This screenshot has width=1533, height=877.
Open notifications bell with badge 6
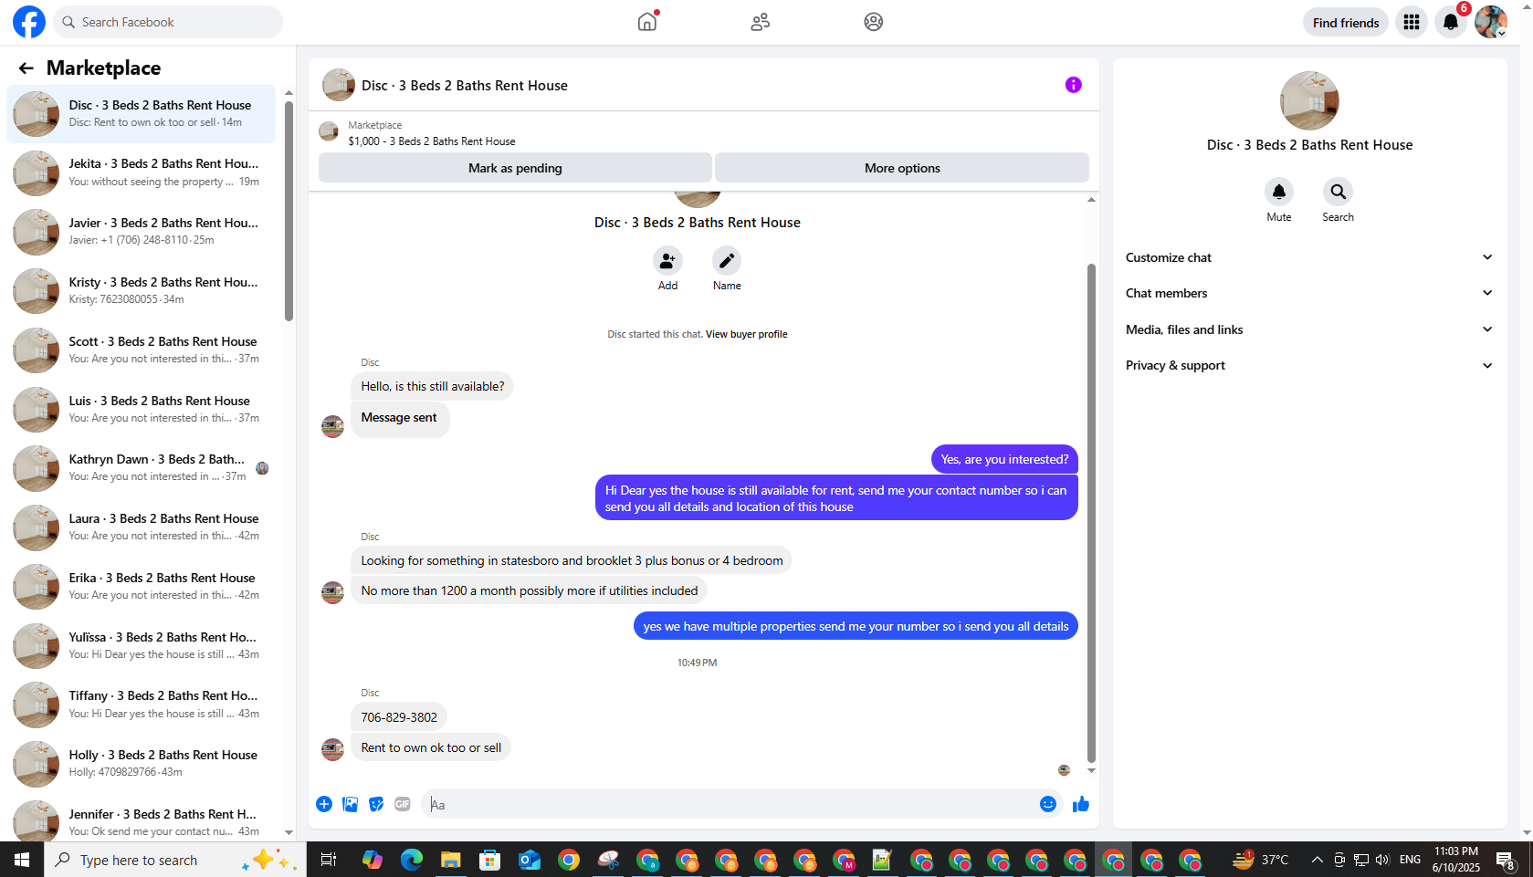[x=1451, y=22]
